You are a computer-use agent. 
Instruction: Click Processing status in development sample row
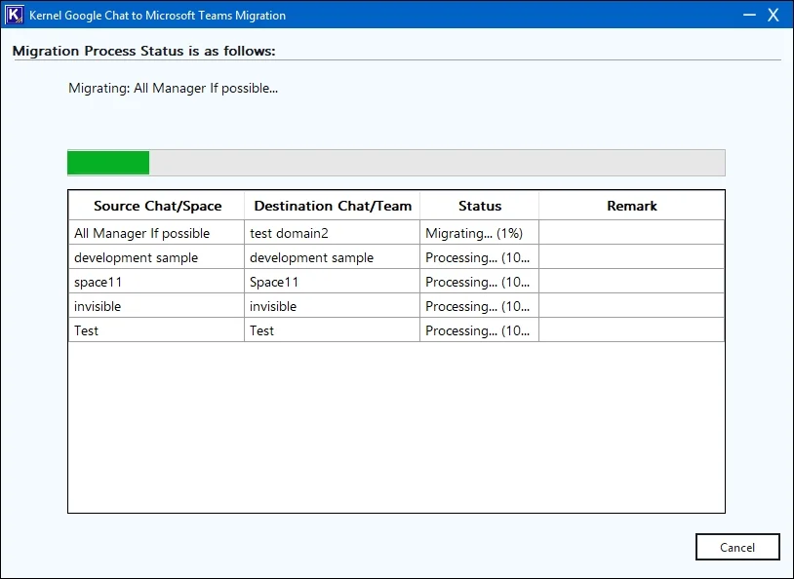pyautogui.click(x=480, y=257)
